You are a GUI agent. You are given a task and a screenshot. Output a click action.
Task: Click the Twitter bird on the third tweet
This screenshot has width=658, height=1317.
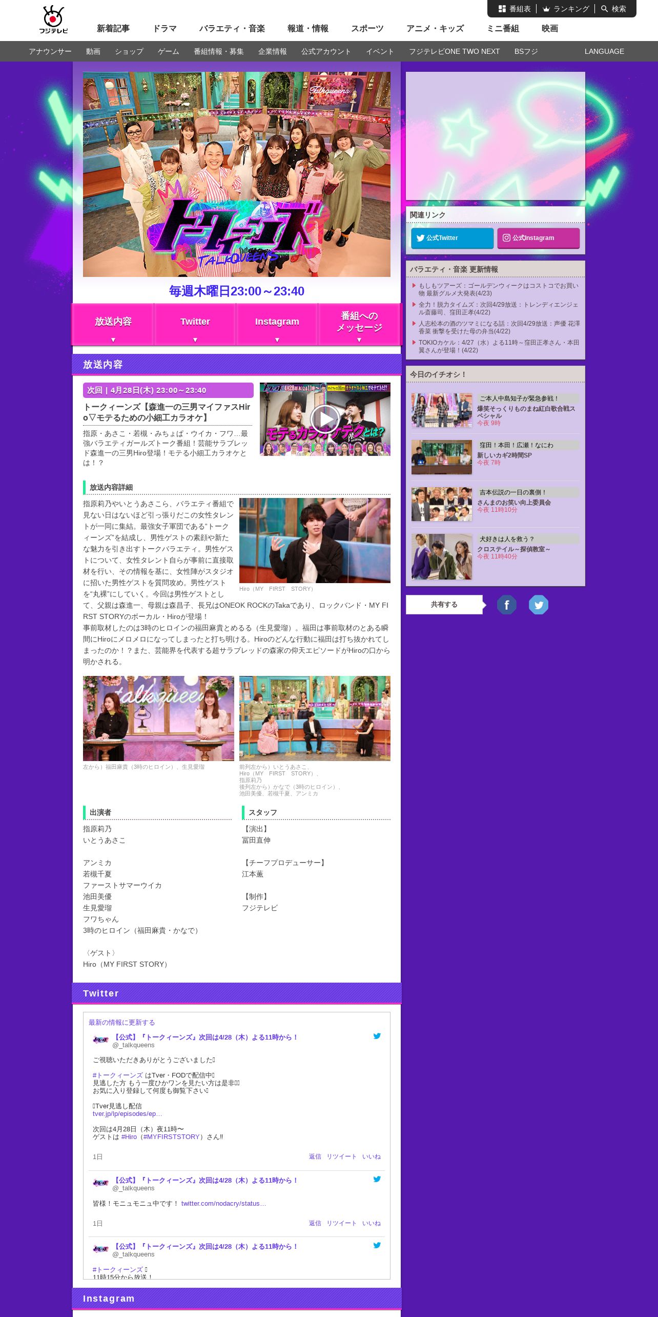pyautogui.click(x=377, y=1245)
